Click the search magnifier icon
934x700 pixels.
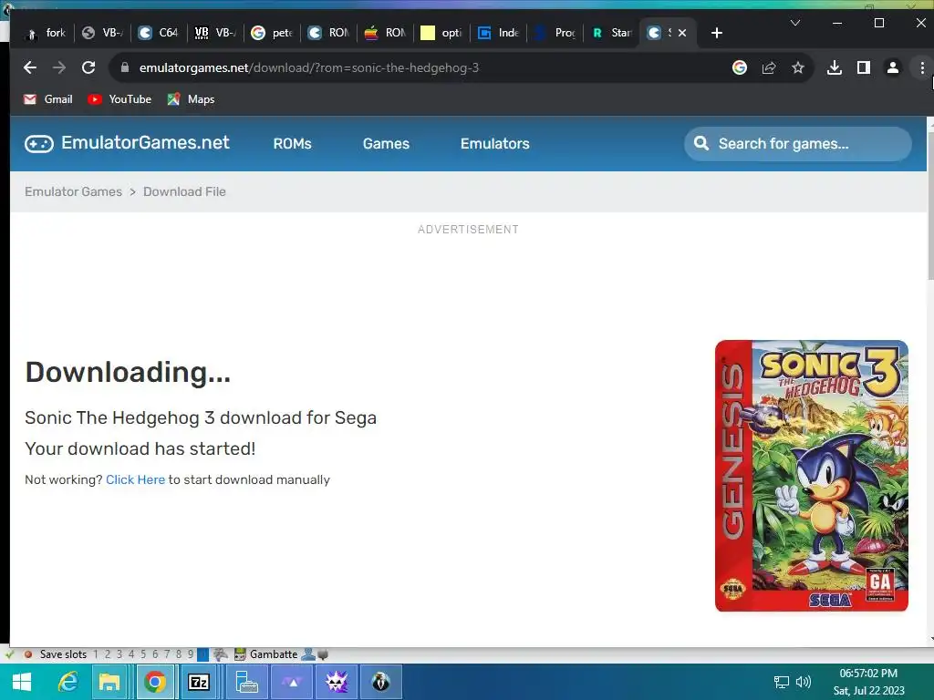[x=701, y=143]
